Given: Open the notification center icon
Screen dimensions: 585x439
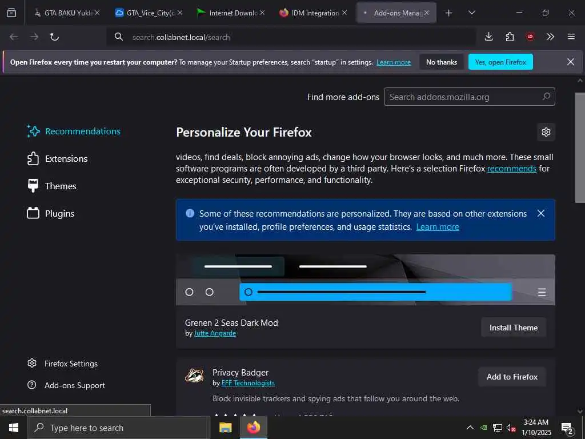Looking at the screenshot, I should (x=567, y=428).
